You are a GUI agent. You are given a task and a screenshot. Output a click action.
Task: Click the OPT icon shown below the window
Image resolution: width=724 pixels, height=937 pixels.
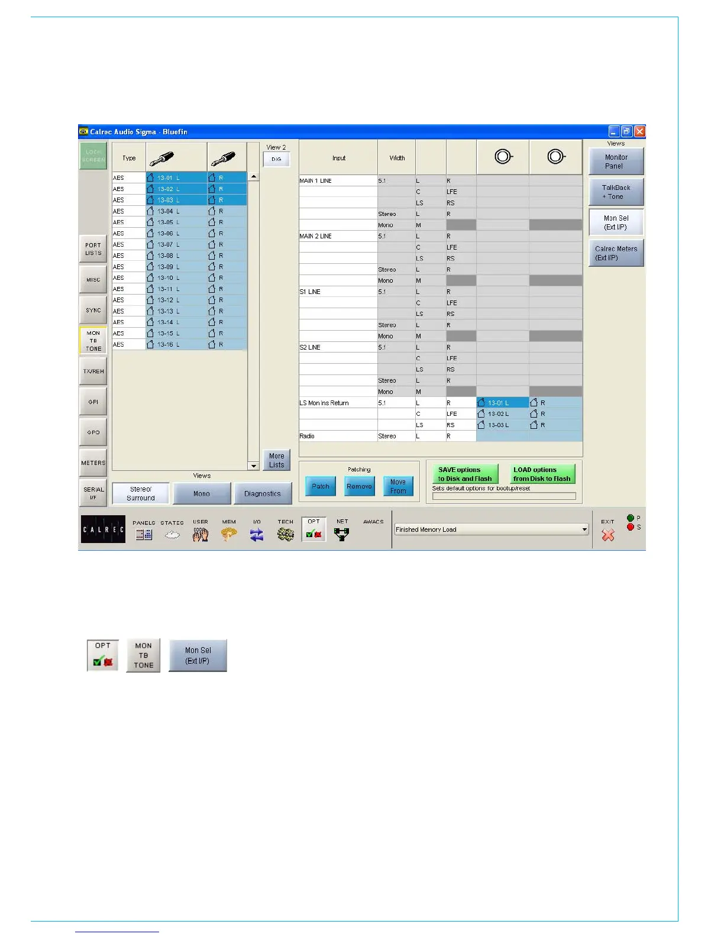[103, 655]
